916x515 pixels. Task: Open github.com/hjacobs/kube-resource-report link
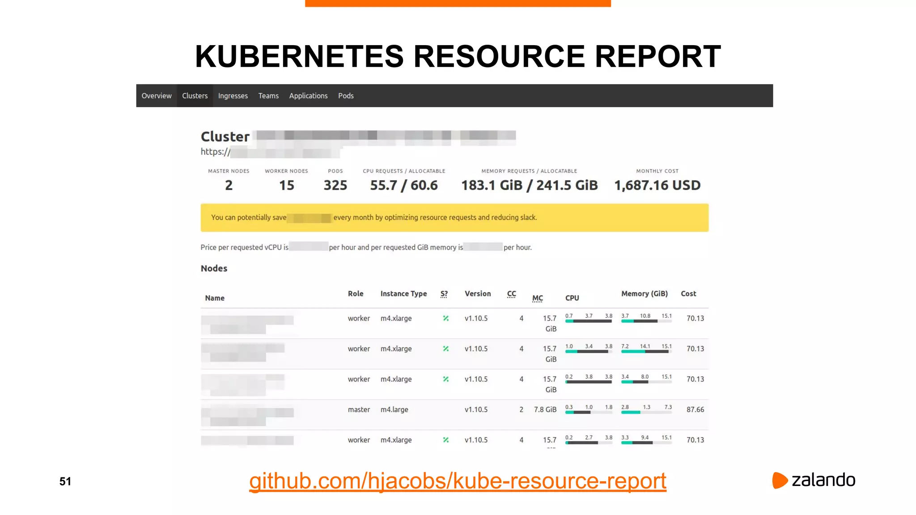click(458, 481)
